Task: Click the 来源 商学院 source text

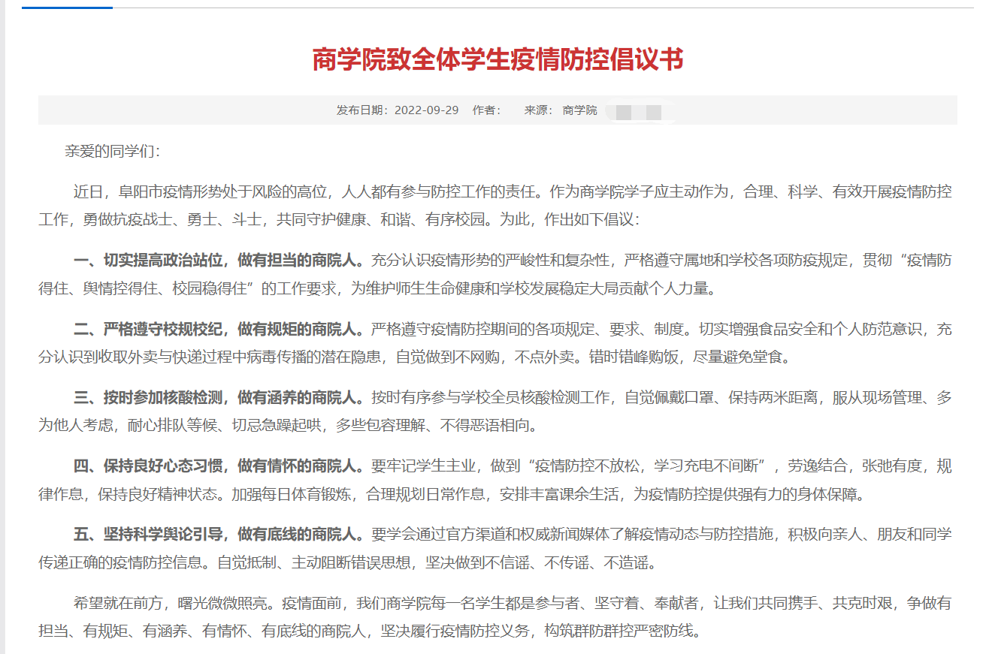Action: coord(561,110)
